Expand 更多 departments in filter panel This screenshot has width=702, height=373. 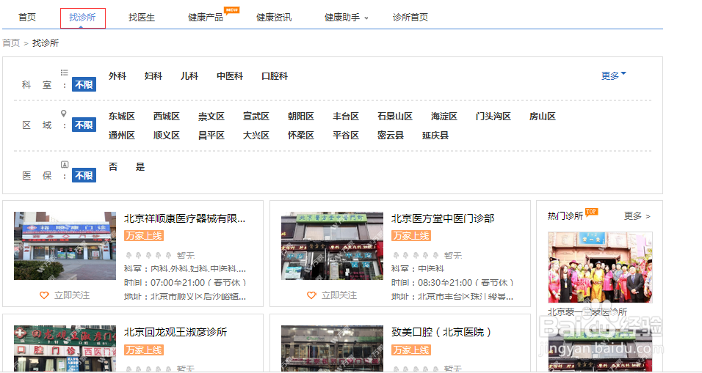click(613, 75)
